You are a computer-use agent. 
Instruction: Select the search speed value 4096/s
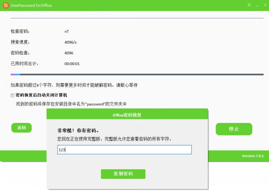coord(70,42)
